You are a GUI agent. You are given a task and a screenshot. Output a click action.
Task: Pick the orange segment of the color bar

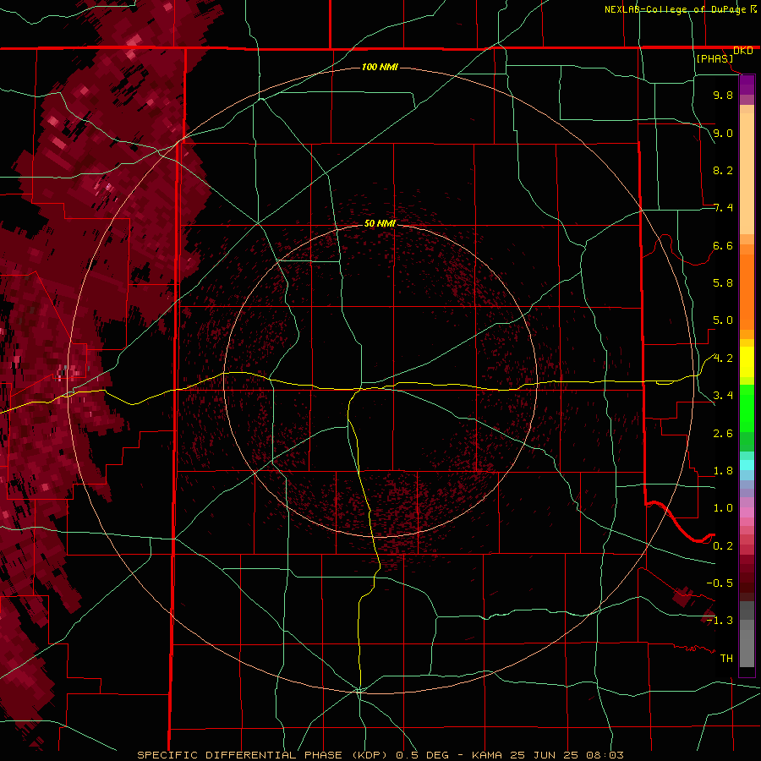(747, 293)
